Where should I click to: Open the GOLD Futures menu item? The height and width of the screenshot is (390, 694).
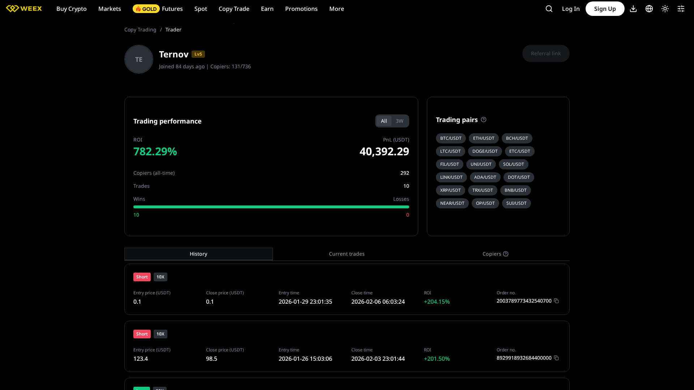pyautogui.click(x=158, y=9)
